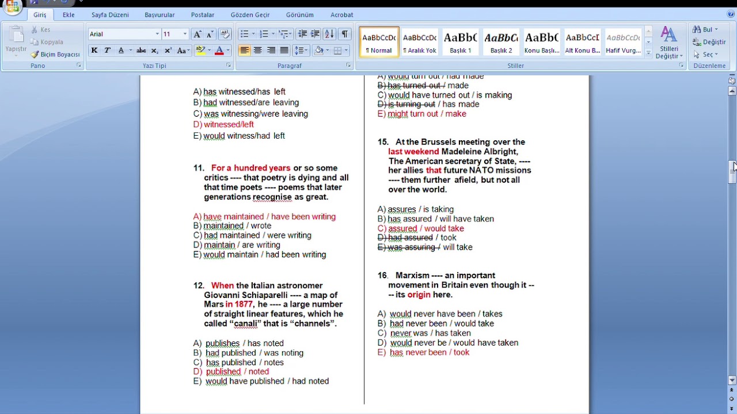Image resolution: width=737 pixels, height=414 pixels.
Task: Activate the Biçim Boyacısı format painter
Action: (55, 55)
